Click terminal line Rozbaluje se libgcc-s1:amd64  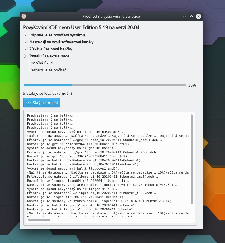[78, 181]
